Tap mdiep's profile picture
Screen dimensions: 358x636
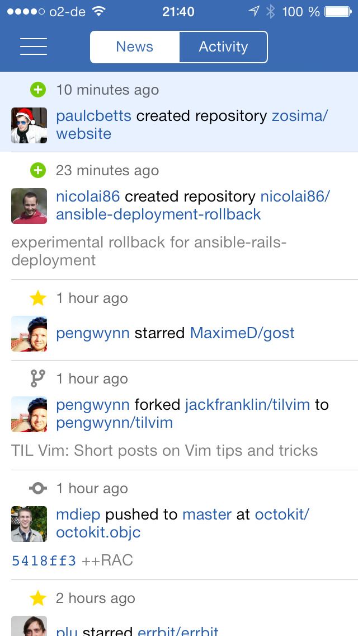29,524
